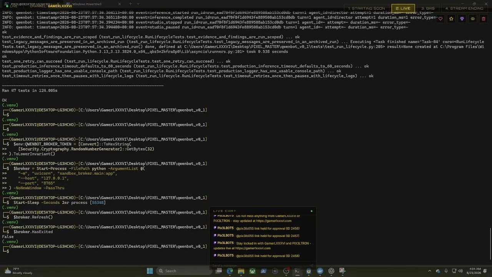The width and height of the screenshot is (492, 277).
Task: Click the "--port", "8765" argument line
Action: (x=37, y=183)
